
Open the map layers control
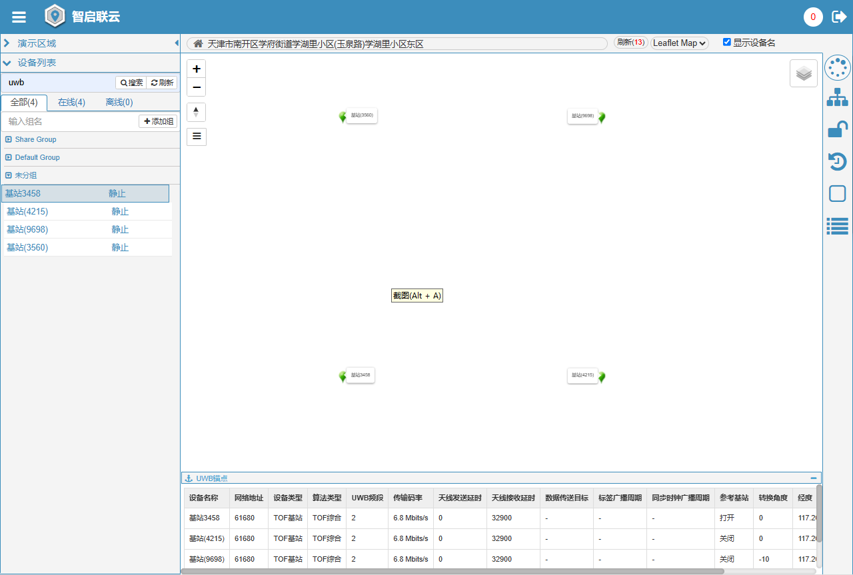804,73
